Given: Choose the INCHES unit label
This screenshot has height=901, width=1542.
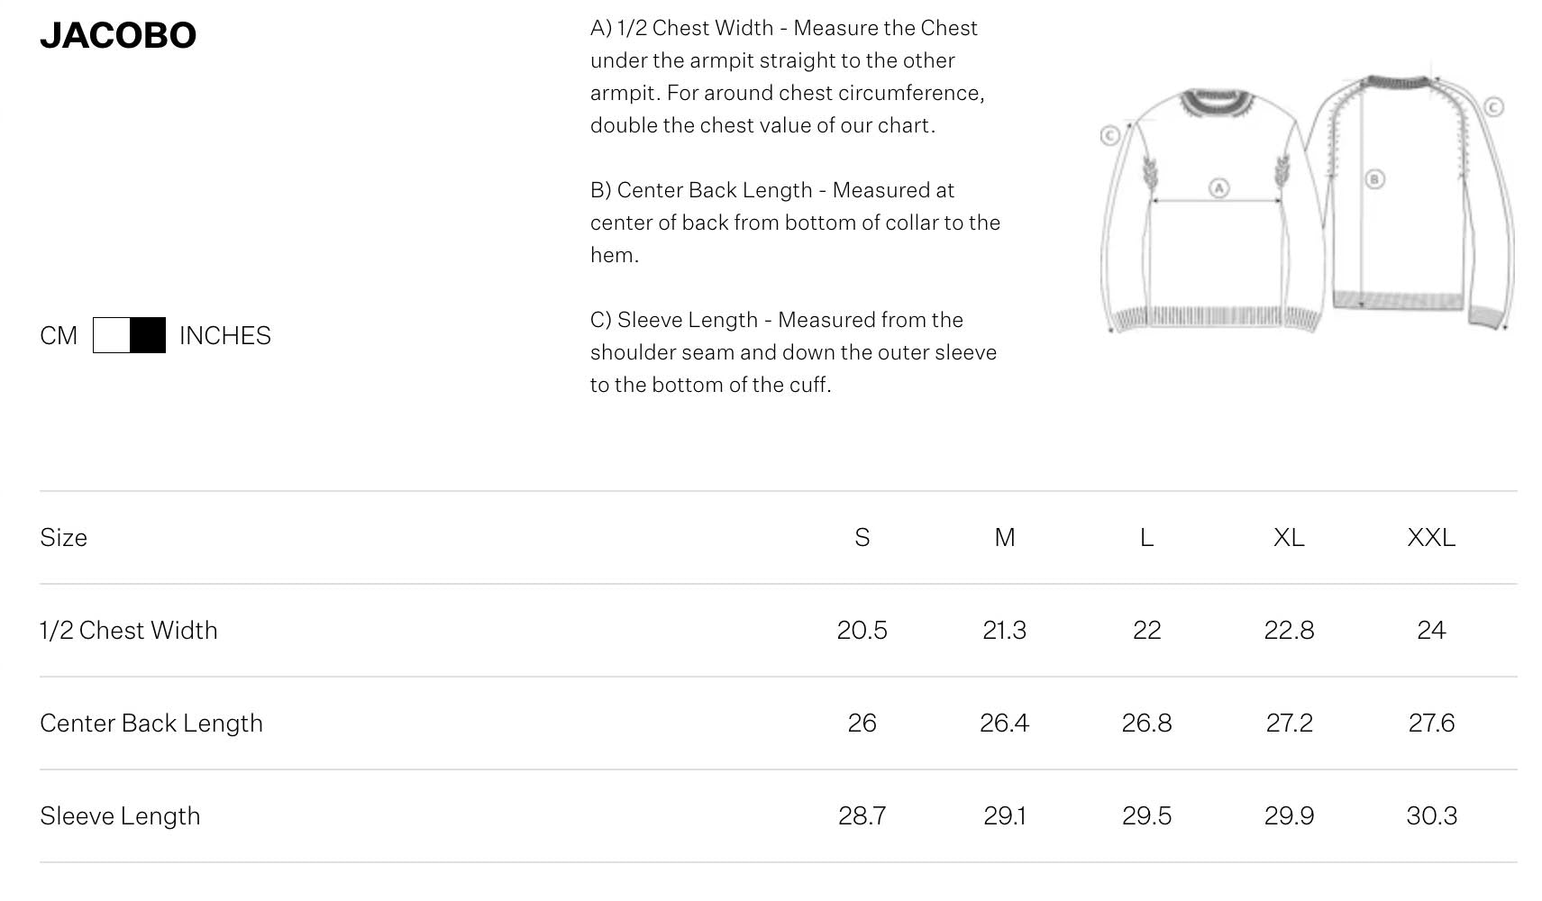Looking at the screenshot, I should pos(224,335).
